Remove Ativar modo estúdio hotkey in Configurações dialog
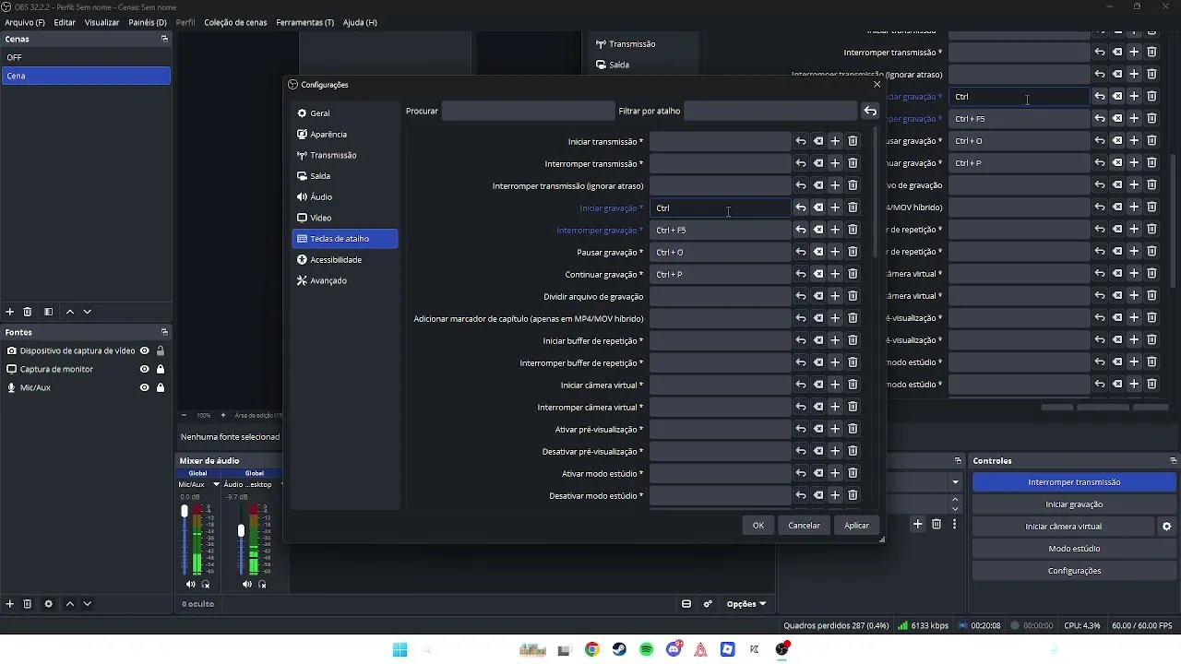The image size is (1181, 664). point(853,473)
